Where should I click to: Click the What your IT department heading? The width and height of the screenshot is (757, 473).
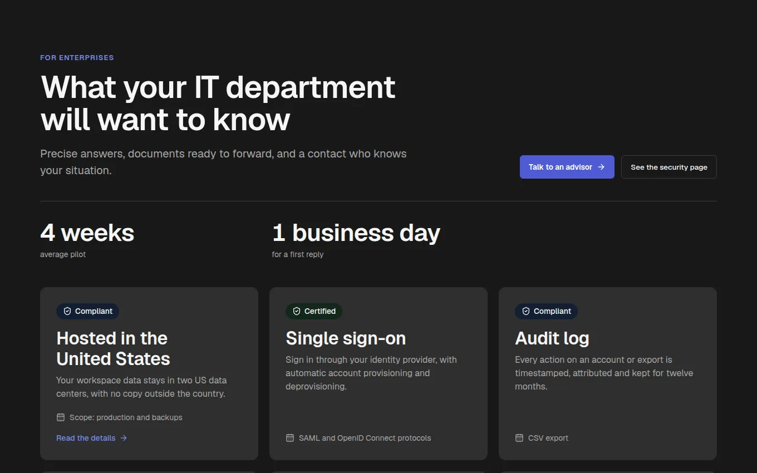pos(218,104)
